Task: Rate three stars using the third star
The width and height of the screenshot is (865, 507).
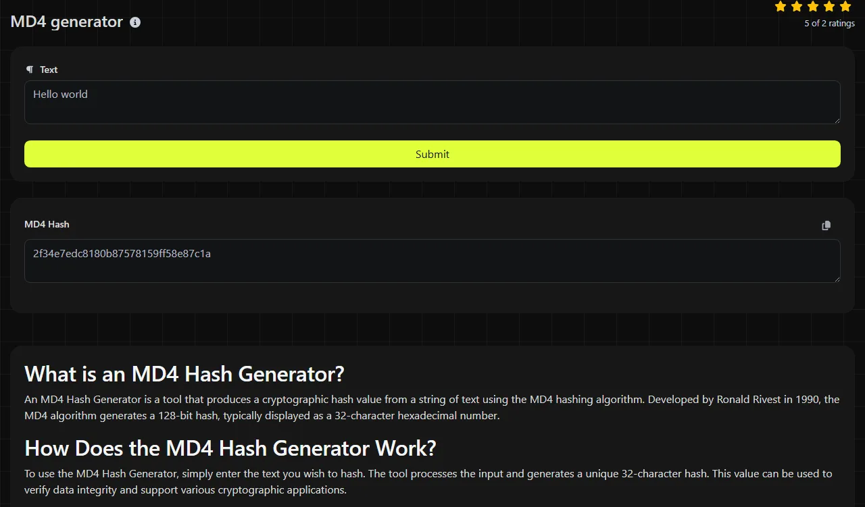Action: click(813, 7)
